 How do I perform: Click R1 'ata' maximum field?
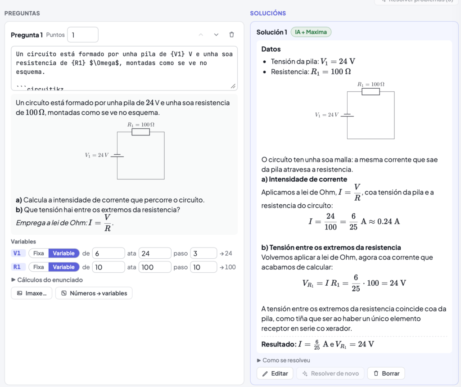tap(155, 267)
